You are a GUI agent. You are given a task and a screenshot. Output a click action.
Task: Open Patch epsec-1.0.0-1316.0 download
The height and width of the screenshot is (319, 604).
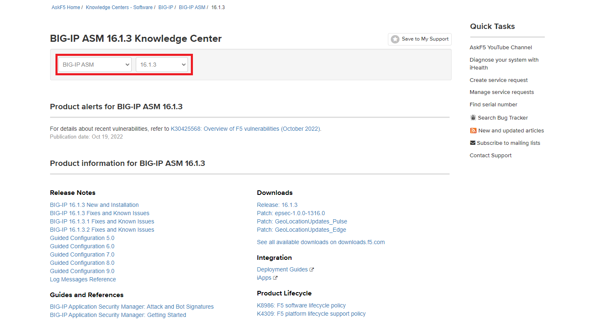click(291, 213)
